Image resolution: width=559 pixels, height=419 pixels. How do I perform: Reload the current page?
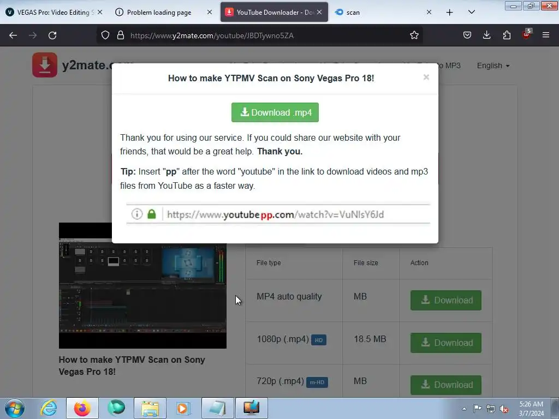pos(52,35)
